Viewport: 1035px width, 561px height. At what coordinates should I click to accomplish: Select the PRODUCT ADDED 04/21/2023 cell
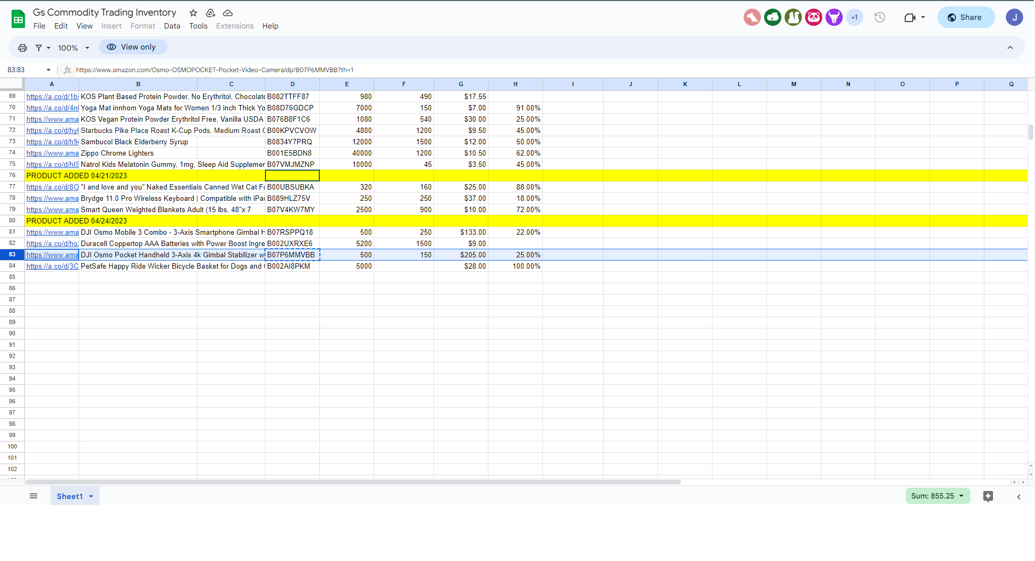(x=52, y=176)
